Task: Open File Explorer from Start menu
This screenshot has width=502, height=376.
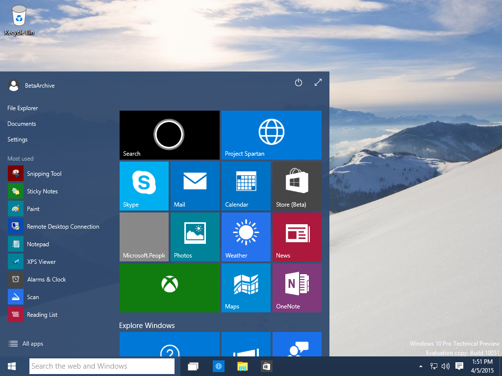Action: tap(23, 108)
